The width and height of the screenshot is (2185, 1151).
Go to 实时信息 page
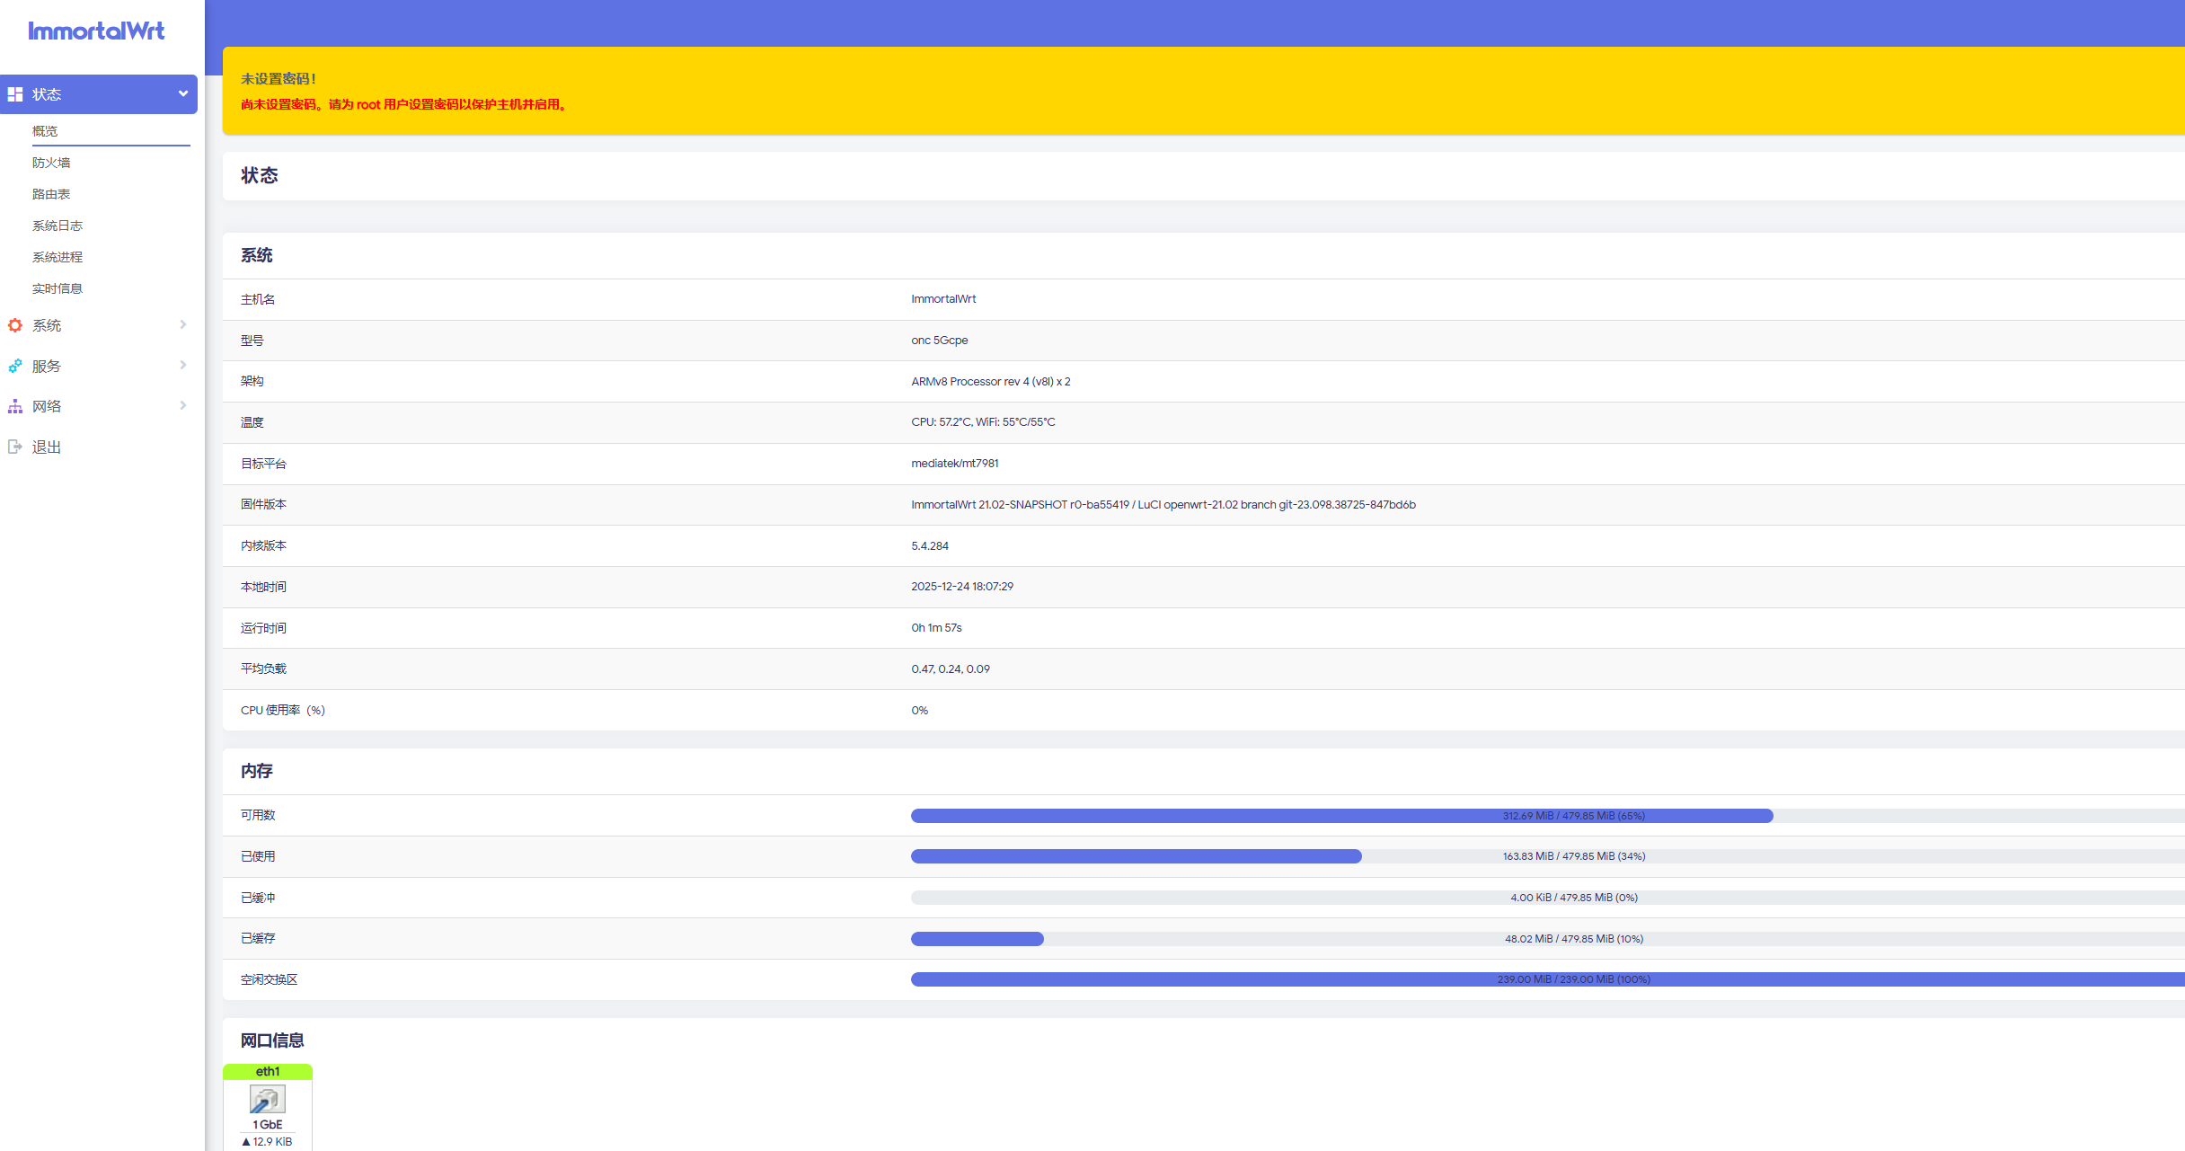[x=57, y=288]
